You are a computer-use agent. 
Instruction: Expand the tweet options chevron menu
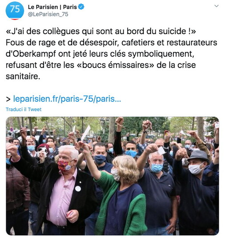pos(217,6)
